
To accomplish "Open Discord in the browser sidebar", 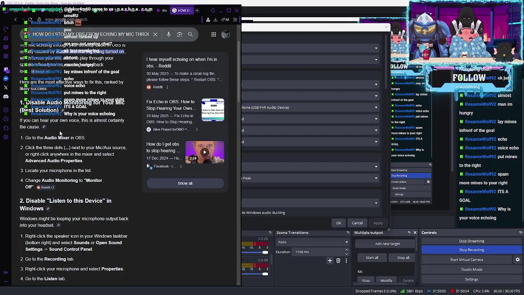I will tap(6, 97).
